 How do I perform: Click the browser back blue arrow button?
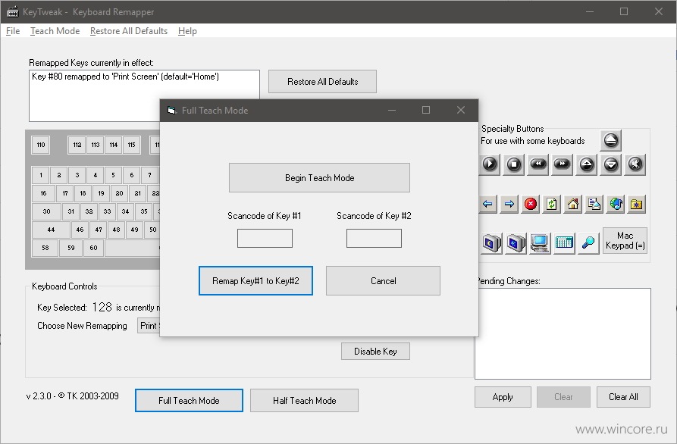click(x=488, y=204)
